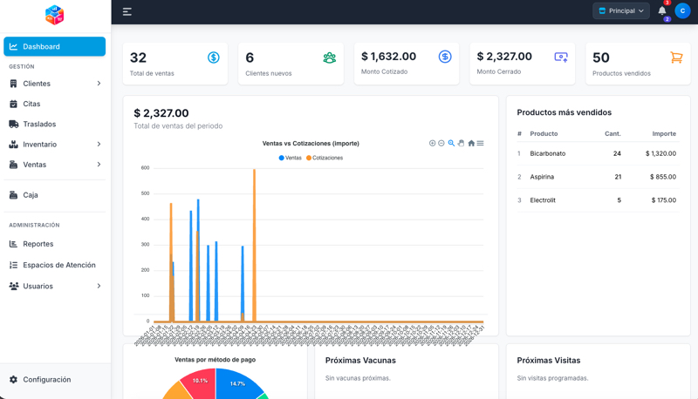Viewport: 698px width, 399px height.
Task: Select the chart panning hand tool
Action: pos(462,143)
